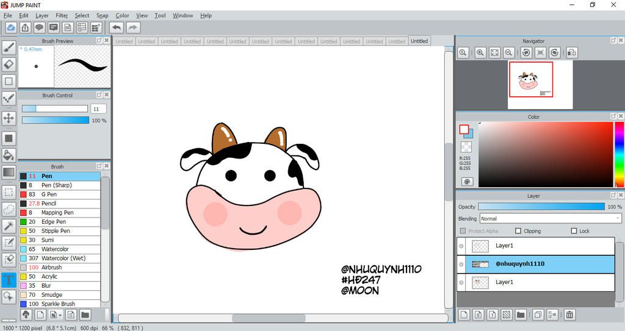Select the Bucket fill tool
Image resolution: width=625 pixels, height=331 pixels.
pos(9,155)
